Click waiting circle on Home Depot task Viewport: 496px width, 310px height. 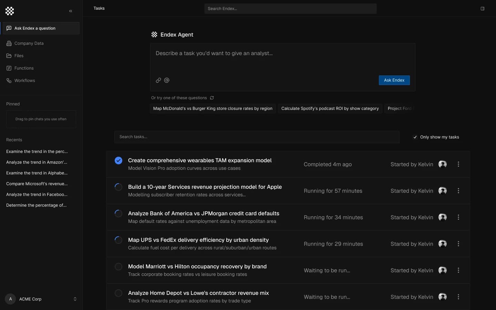tap(118, 293)
